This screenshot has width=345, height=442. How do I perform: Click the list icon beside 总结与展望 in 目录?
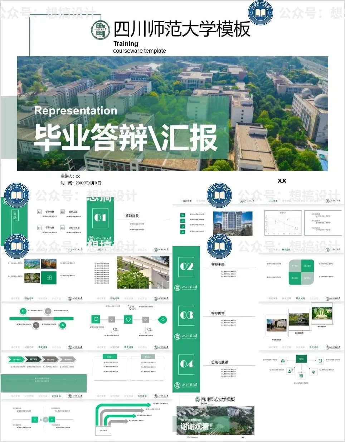click(62, 227)
